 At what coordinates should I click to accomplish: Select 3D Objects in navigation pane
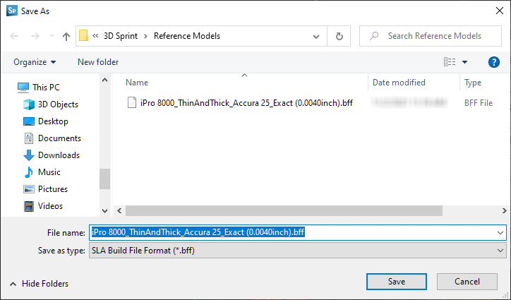(58, 104)
